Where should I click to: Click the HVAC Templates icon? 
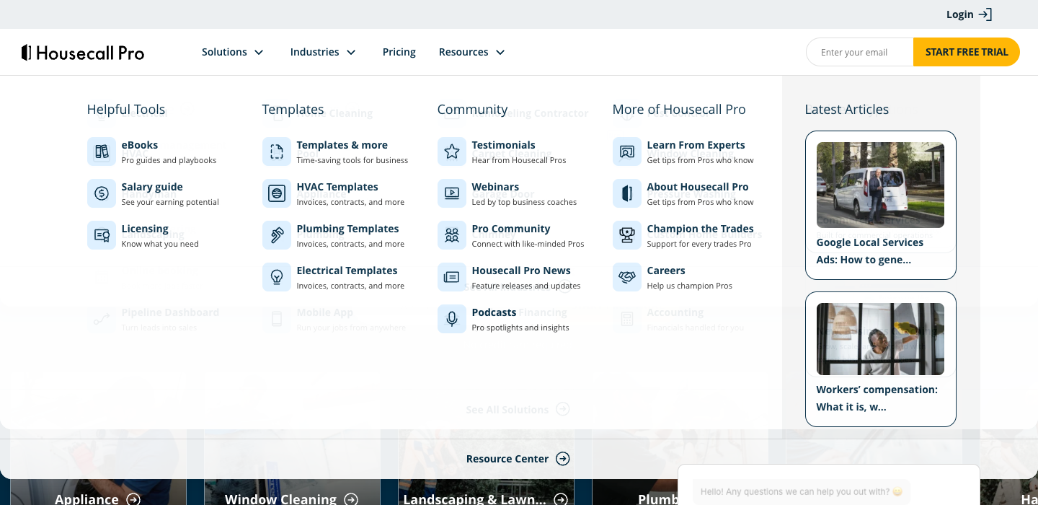pos(277,193)
